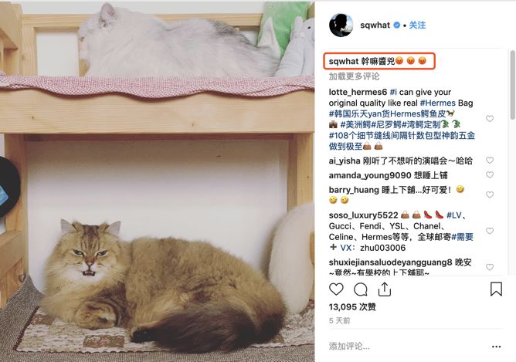This screenshot has width=516, height=362.
Task: Save post with bookmark icon
Action: point(496,289)
